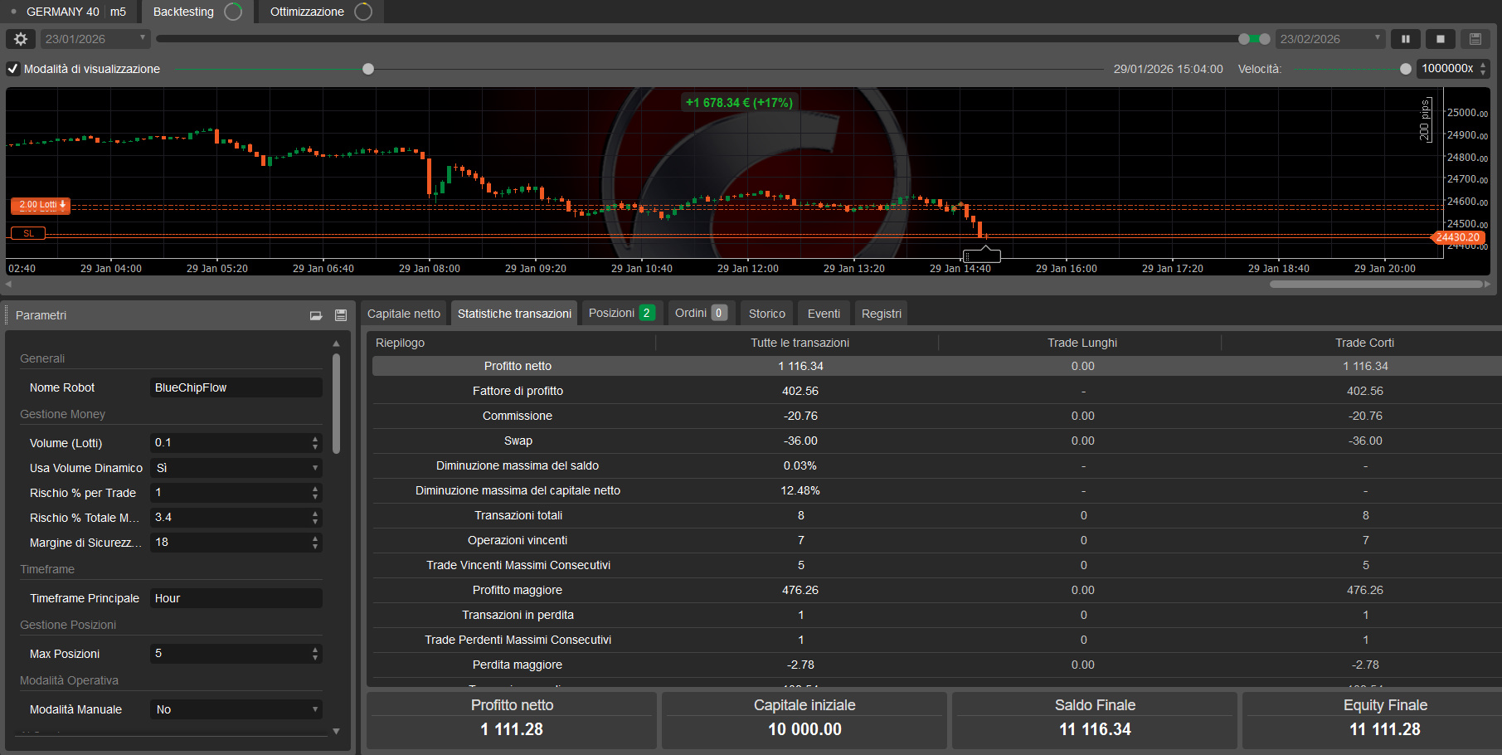Stop the backtest simulation

coord(1441,38)
